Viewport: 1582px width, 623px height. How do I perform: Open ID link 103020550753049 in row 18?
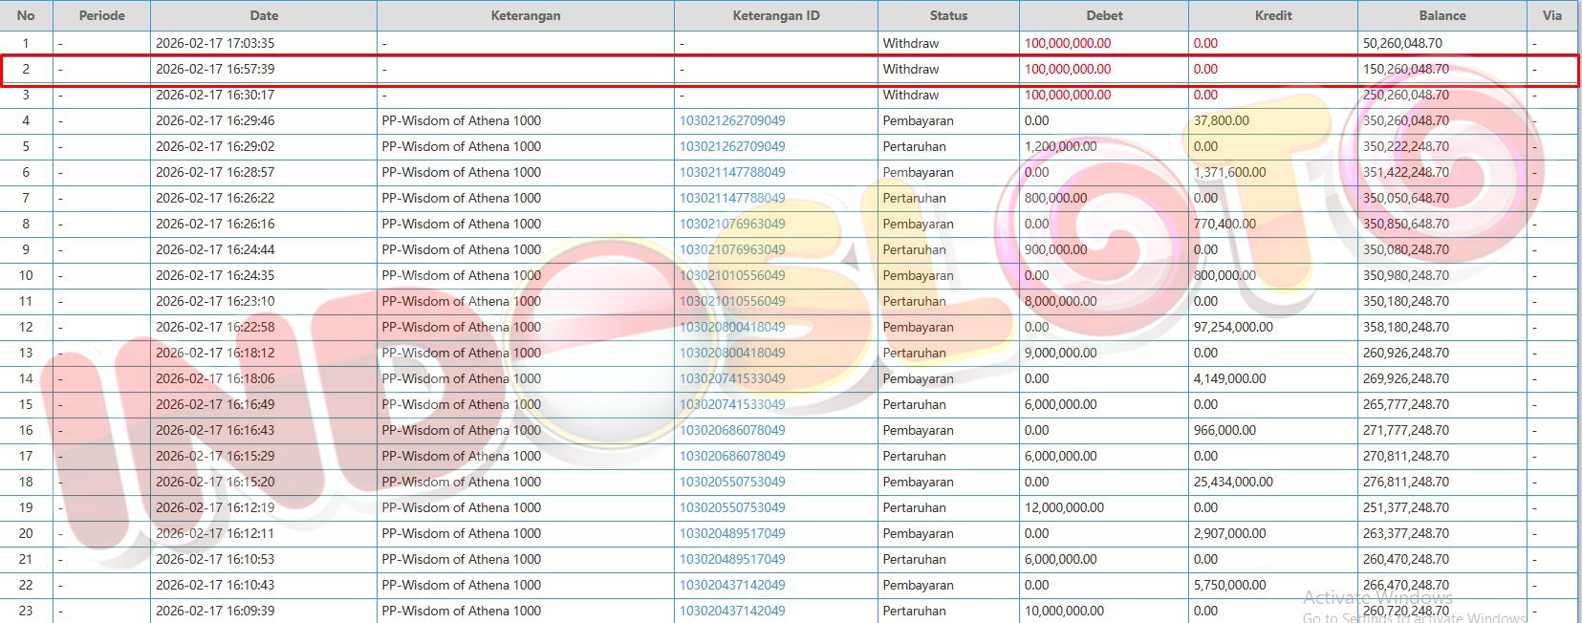point(732,482)
